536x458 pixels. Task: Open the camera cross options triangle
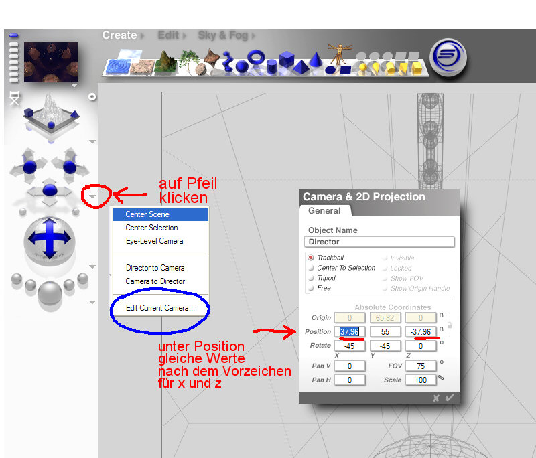[92, 196]
